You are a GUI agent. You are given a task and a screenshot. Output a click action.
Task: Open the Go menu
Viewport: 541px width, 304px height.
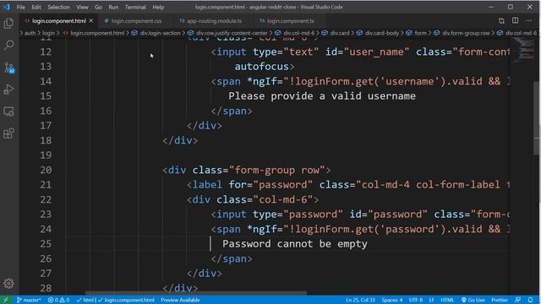tap(98, 8)
